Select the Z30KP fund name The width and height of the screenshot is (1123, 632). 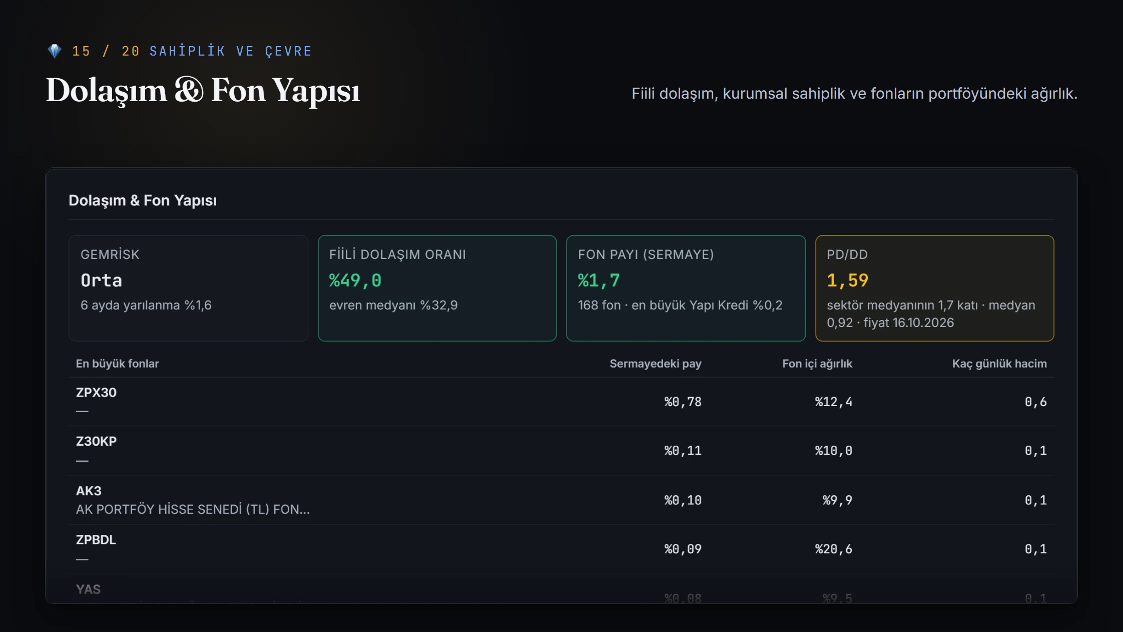pyautogui.click(x=96, y=441)
